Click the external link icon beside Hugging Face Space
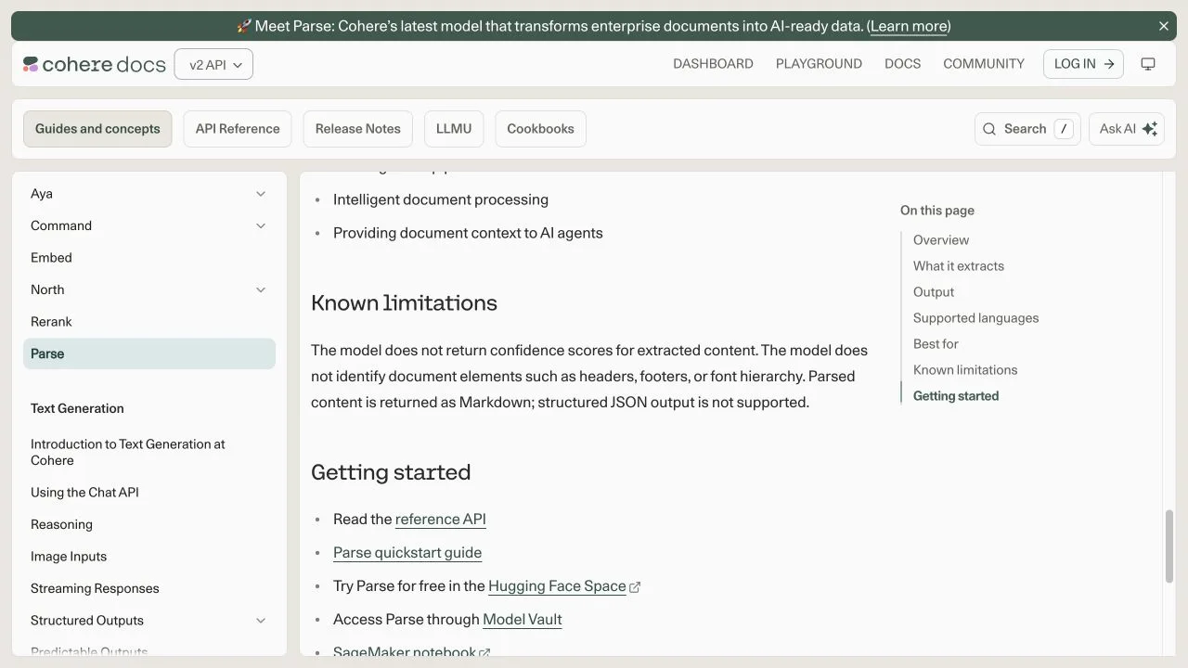This screenshot has width=1188, height=668. (635, 587)
